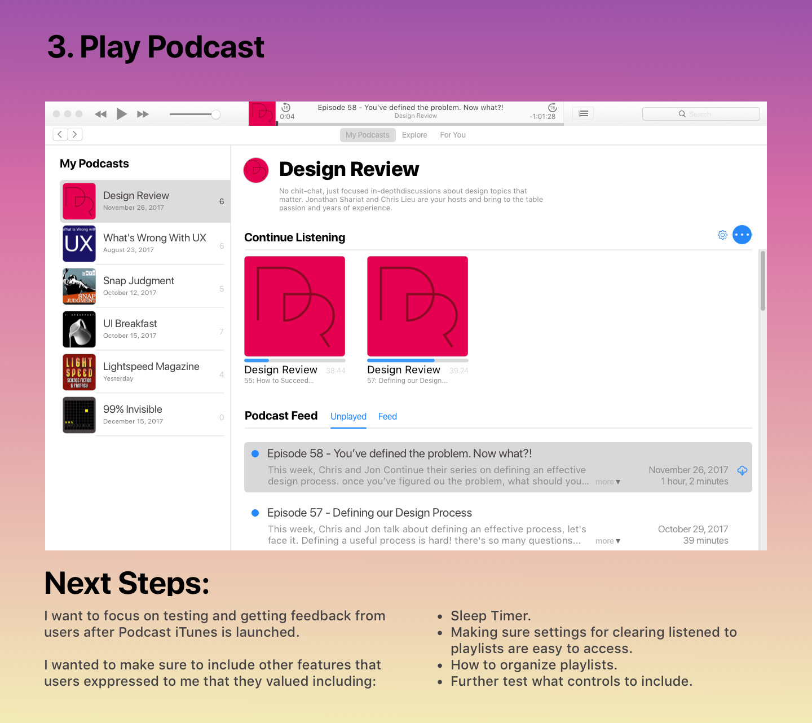Switch to the My Podcasts tab
Screen dimensions: 812x723
pyautogui.click(x=368, y=135)
